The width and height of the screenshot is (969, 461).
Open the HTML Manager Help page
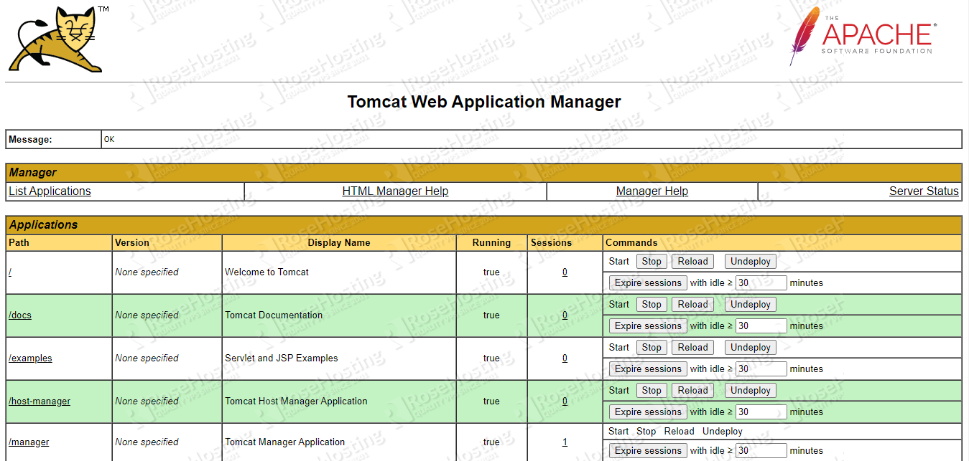(x=395, y=191)
